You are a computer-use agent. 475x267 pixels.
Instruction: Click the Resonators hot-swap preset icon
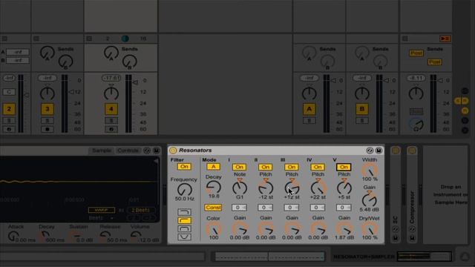pos(370,151)
